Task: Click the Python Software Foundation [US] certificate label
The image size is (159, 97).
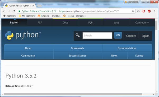Action: tap(39, 11)
